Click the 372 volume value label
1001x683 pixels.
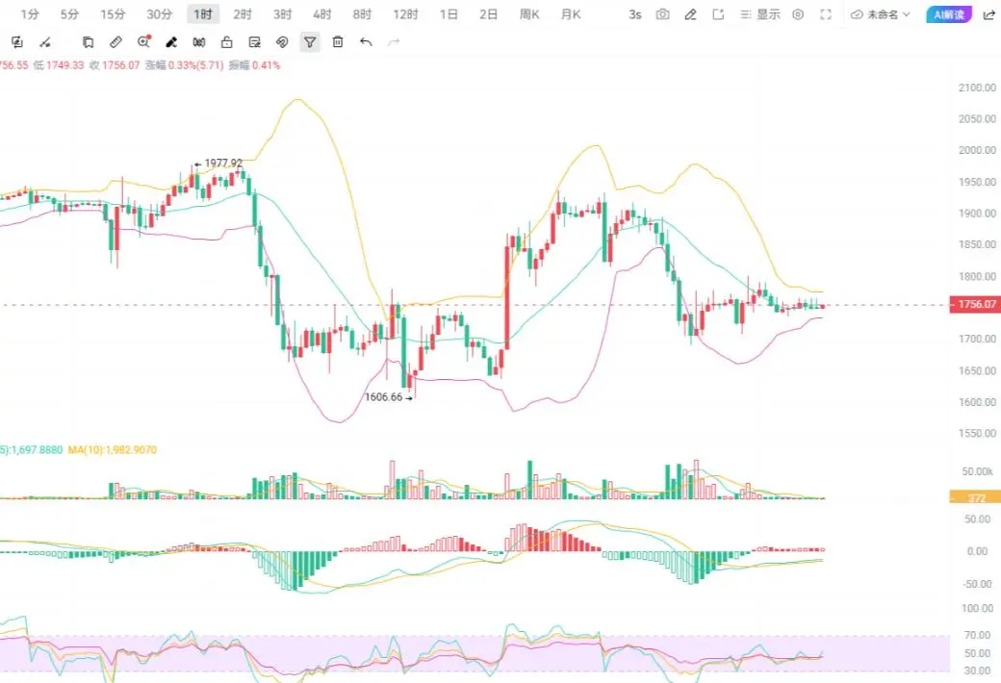(x=975, y=498)
